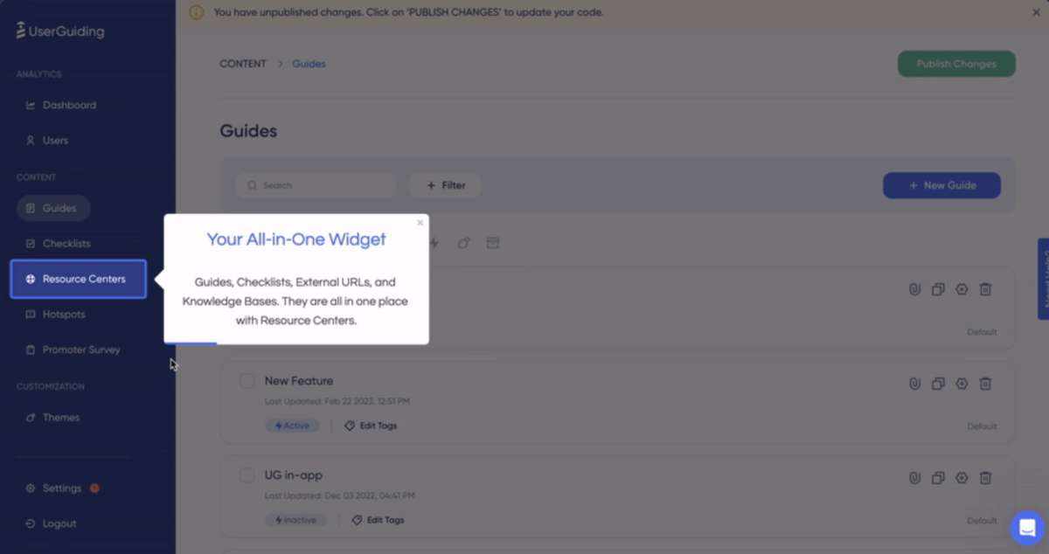Open Settings in the sidebar
Image resolution: width=1049 pixels, height=554 pixels.
53,488
